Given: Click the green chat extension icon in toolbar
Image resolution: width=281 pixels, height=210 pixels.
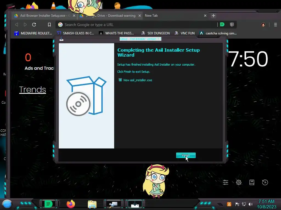Looking at the screenshot, I should (x=222, y=24).
